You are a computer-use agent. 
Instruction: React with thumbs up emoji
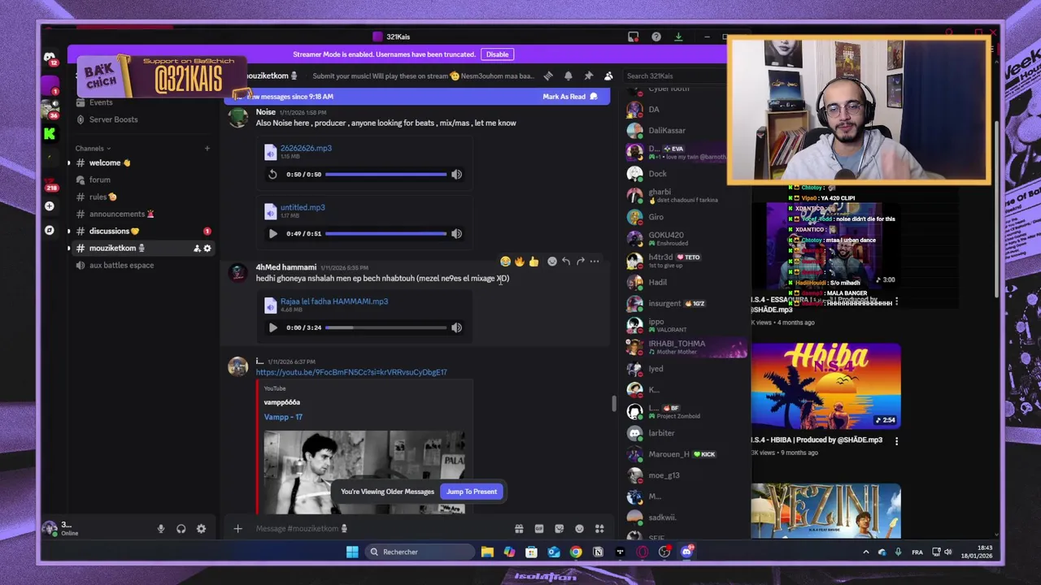coord(534,262)
